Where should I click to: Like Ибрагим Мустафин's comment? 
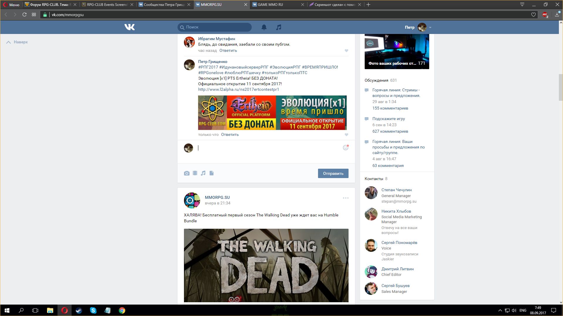coord(346,51)
